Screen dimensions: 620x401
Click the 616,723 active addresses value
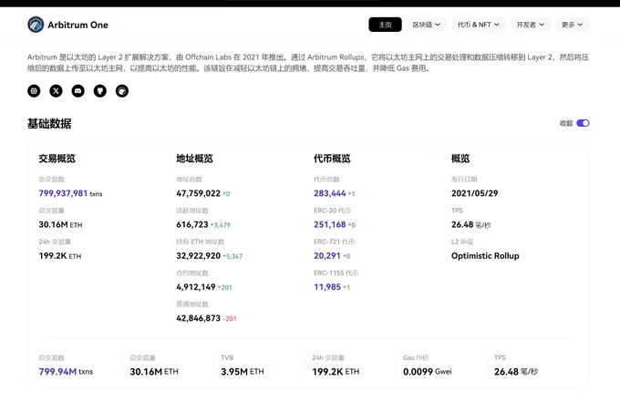[192, 224]
